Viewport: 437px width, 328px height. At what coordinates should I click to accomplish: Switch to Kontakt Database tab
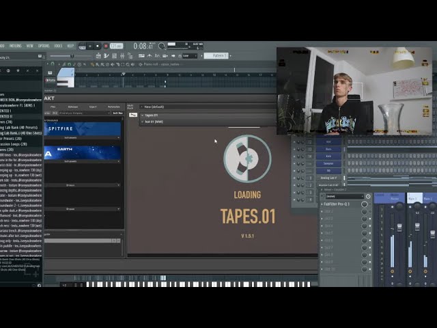[x=73, y=107]
